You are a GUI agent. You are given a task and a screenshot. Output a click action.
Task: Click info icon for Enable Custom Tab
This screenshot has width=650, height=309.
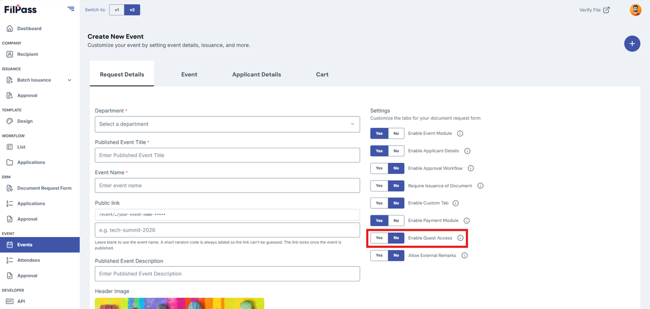tap(456, 203)
